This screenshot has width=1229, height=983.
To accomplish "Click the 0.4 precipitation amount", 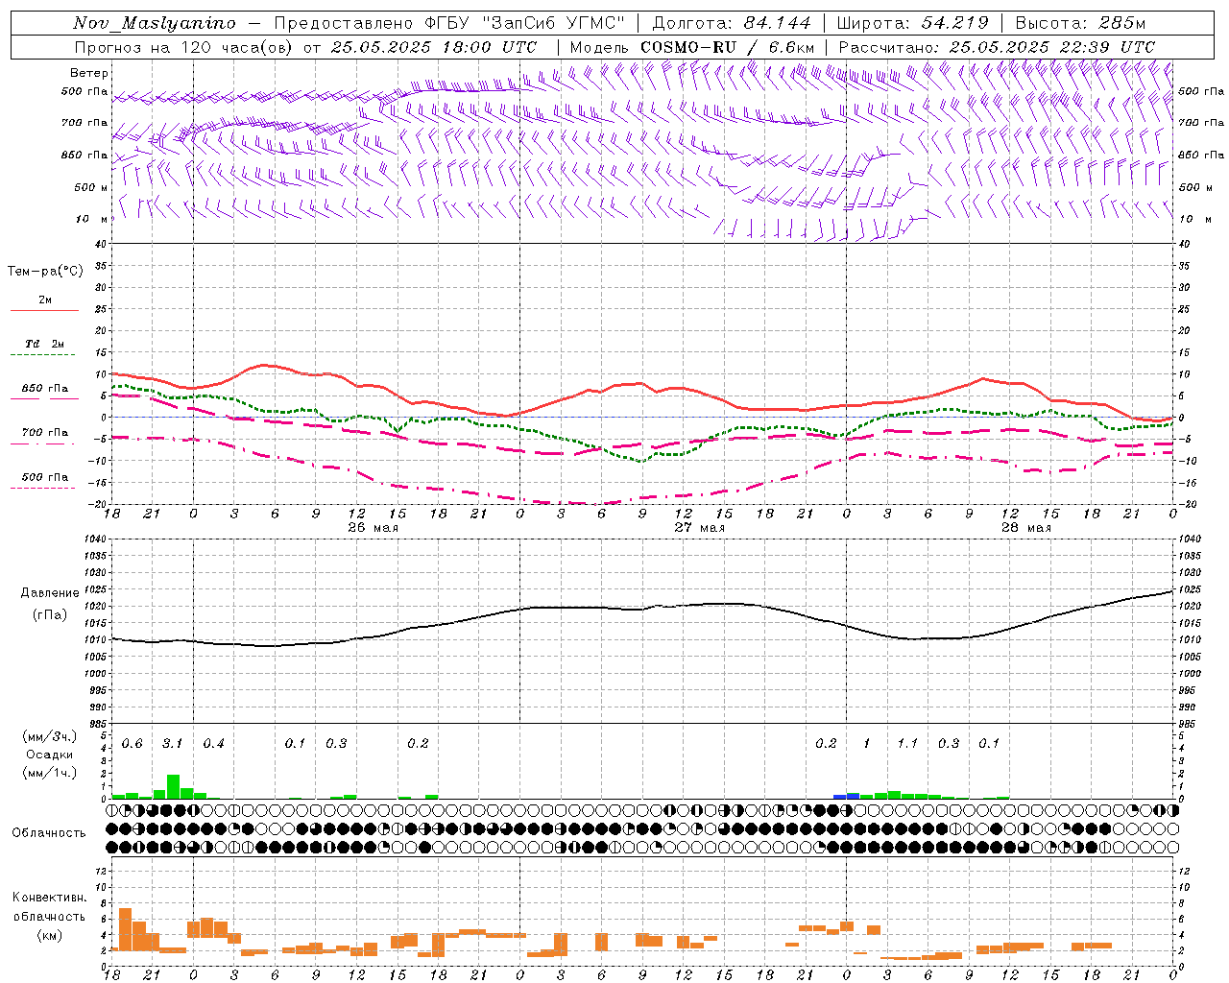I will [213, 744].
